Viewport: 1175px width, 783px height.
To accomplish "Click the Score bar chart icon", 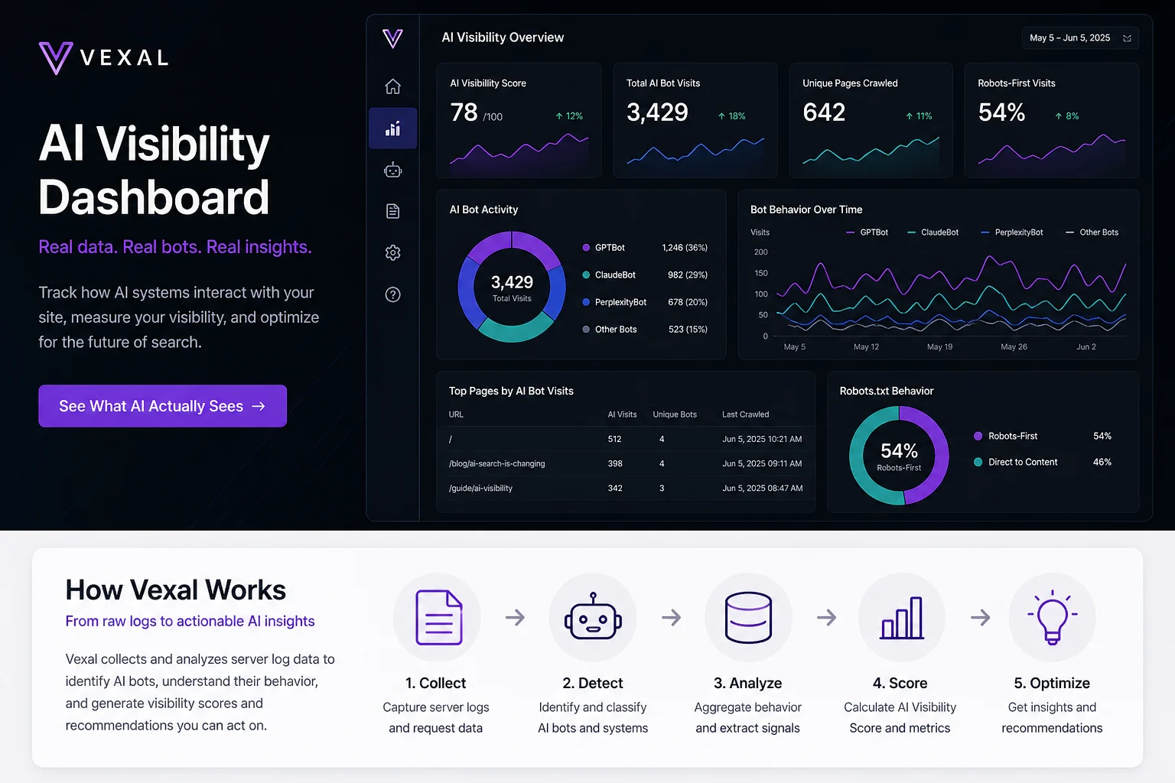I will click(902, 618).
